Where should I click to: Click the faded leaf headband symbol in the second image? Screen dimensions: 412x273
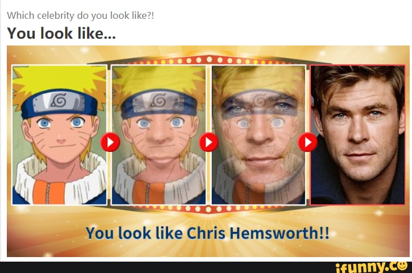158,101
